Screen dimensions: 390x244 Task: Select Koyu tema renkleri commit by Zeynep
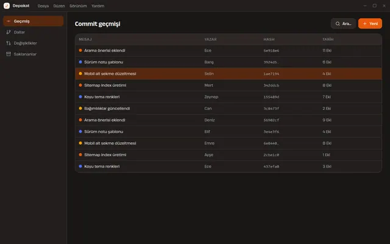point(229,97)
